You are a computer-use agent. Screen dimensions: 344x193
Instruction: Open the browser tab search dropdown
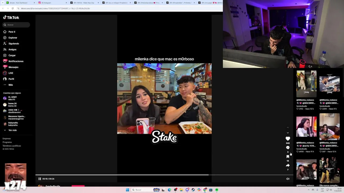coord(2,3)
